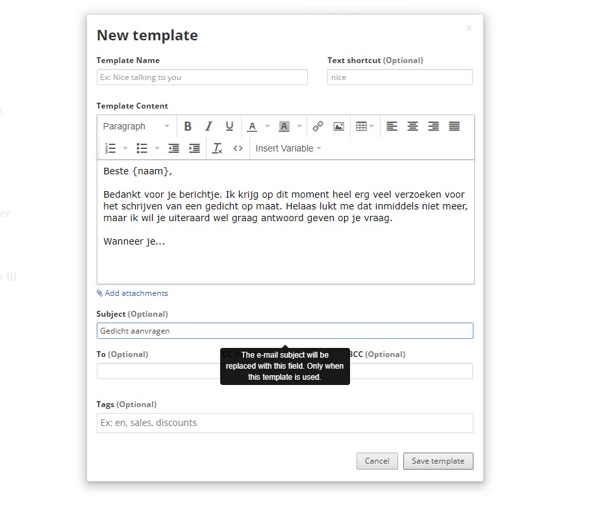Cancel the template creation

(x=377, y=460)
